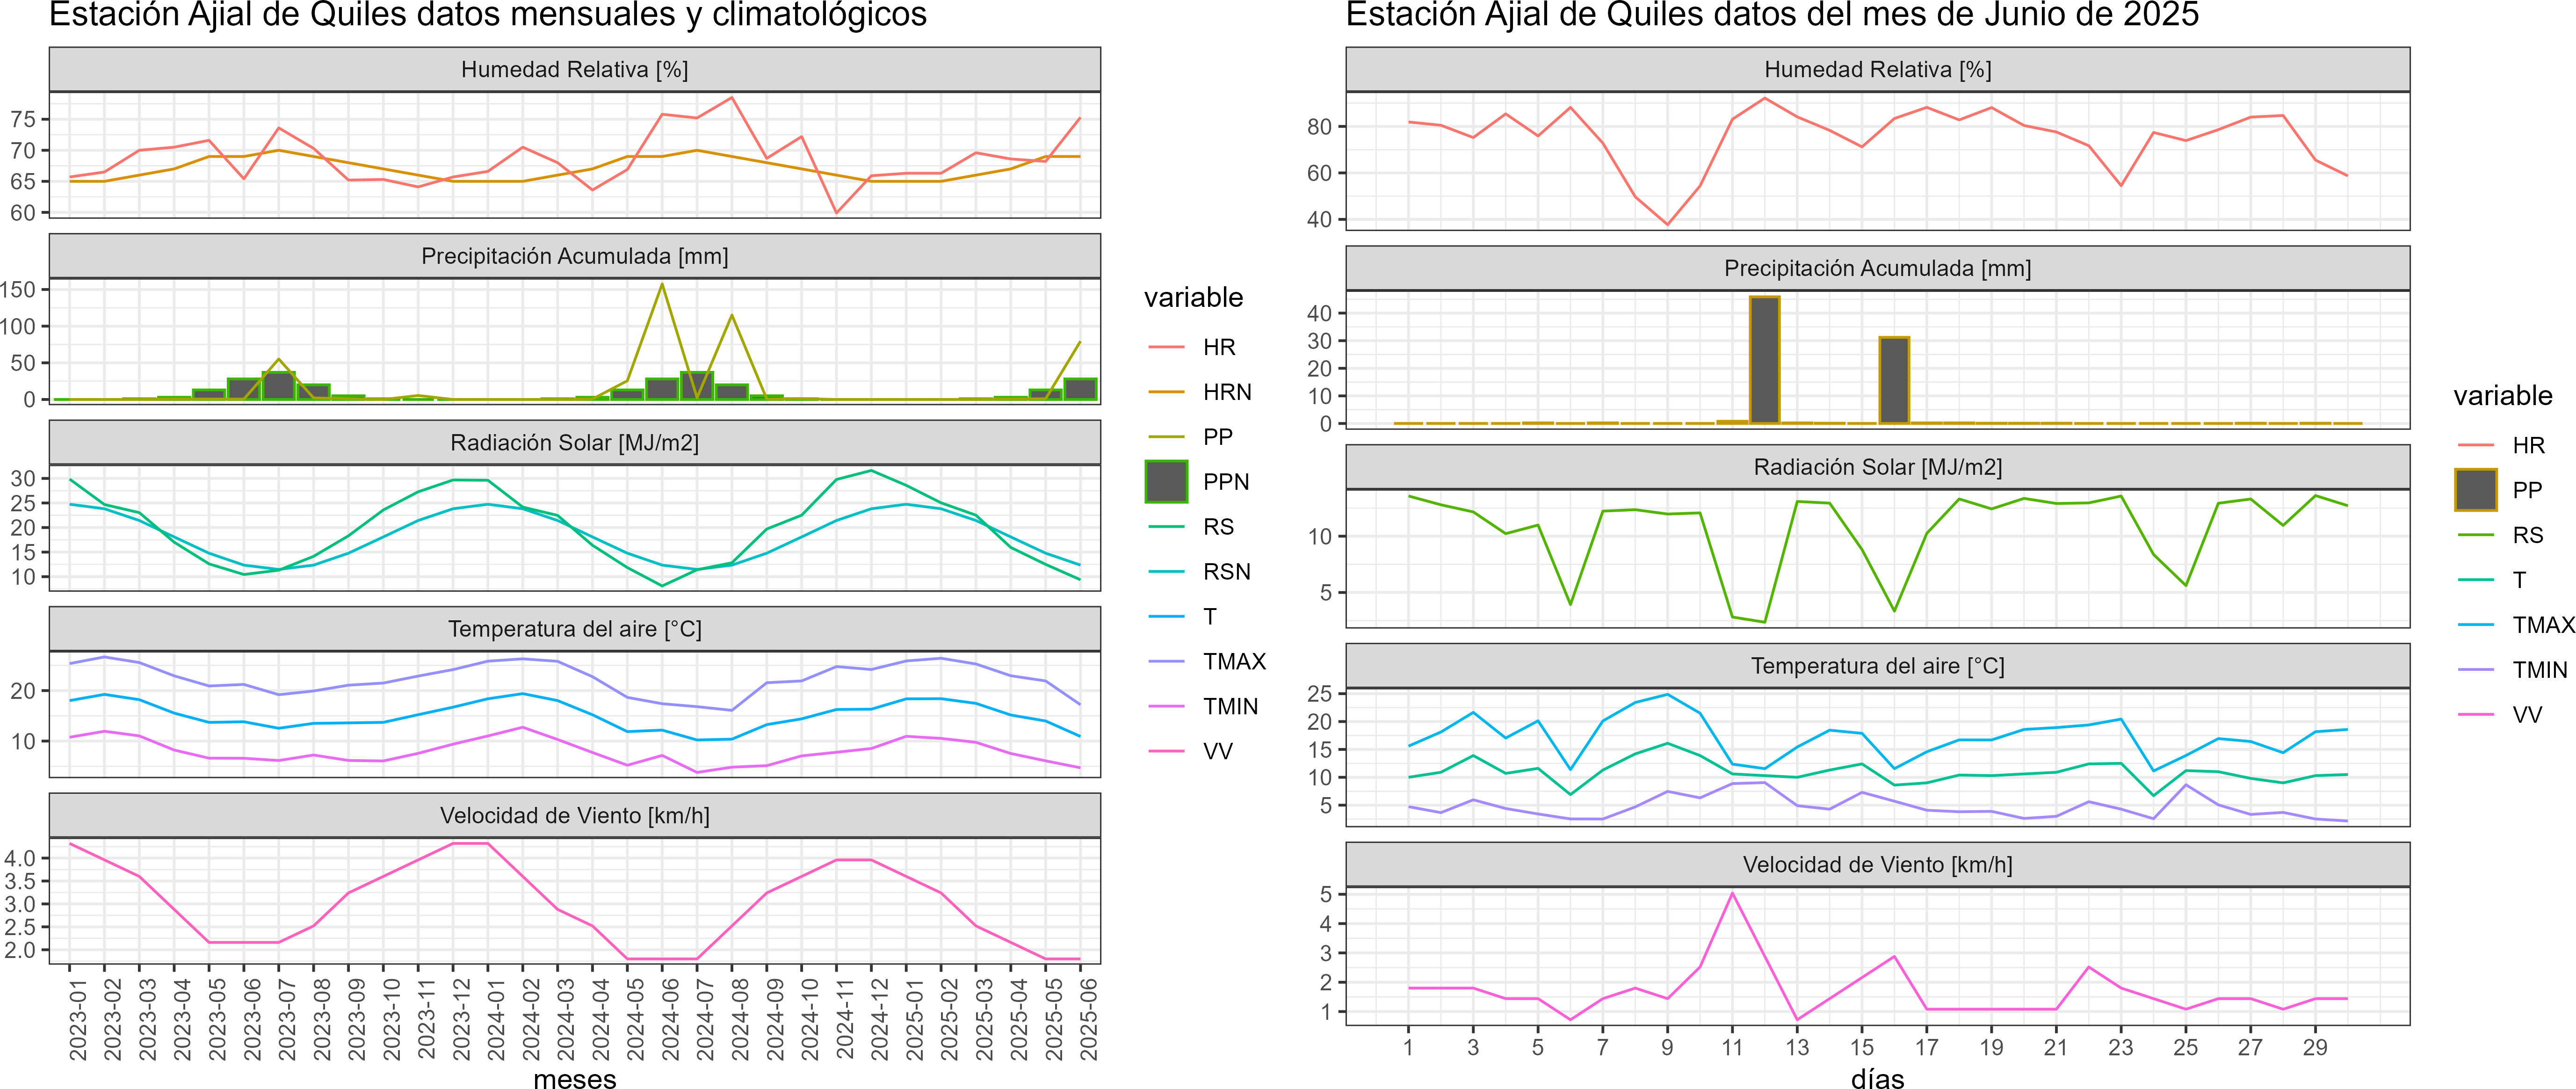
Task: Click day 11 on the días axis
Action: point(1732,1047)
